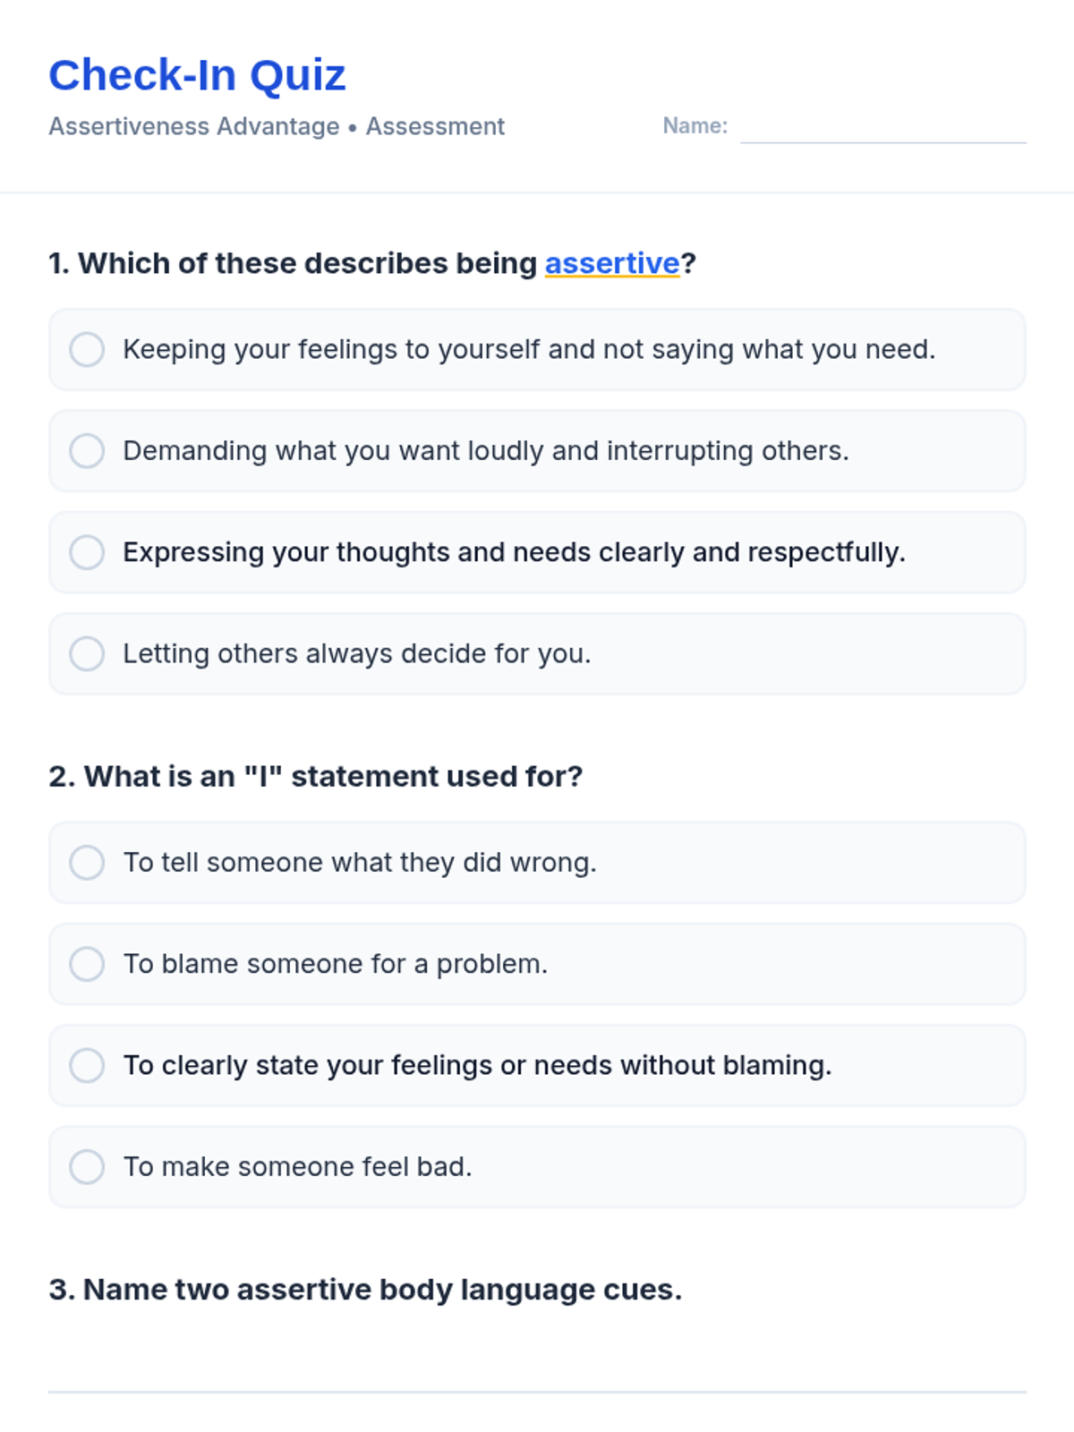Pick 'Letting others always decide for you'
Image resolution: width=1074 pixels, height=1432 pixels.
pyautogui.click(x=87, y=653)
